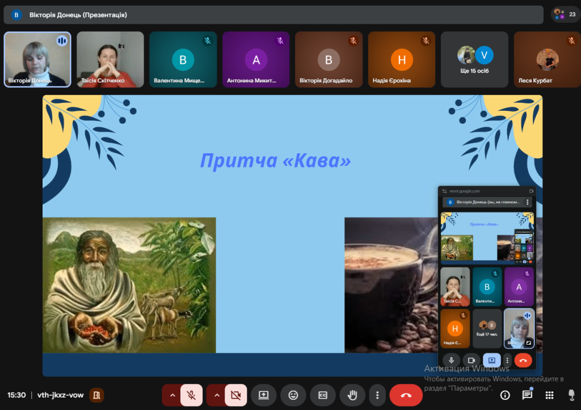This screenshot has height=410, width=581.
Task: Click the present screen icon
Action: point(263,395)
